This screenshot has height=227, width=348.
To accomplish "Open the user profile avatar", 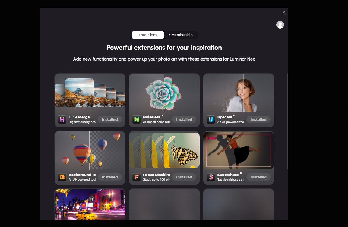I will click(280, 25).
